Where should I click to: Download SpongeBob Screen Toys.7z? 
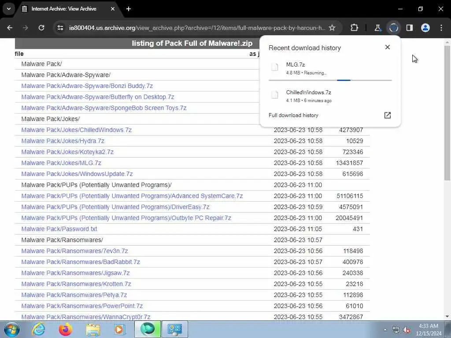pos(104,108)
